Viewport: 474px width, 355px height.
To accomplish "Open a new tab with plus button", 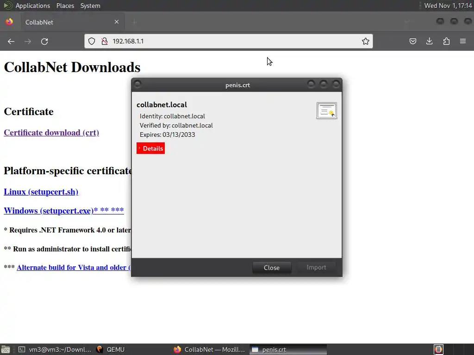I will (134, 22).
